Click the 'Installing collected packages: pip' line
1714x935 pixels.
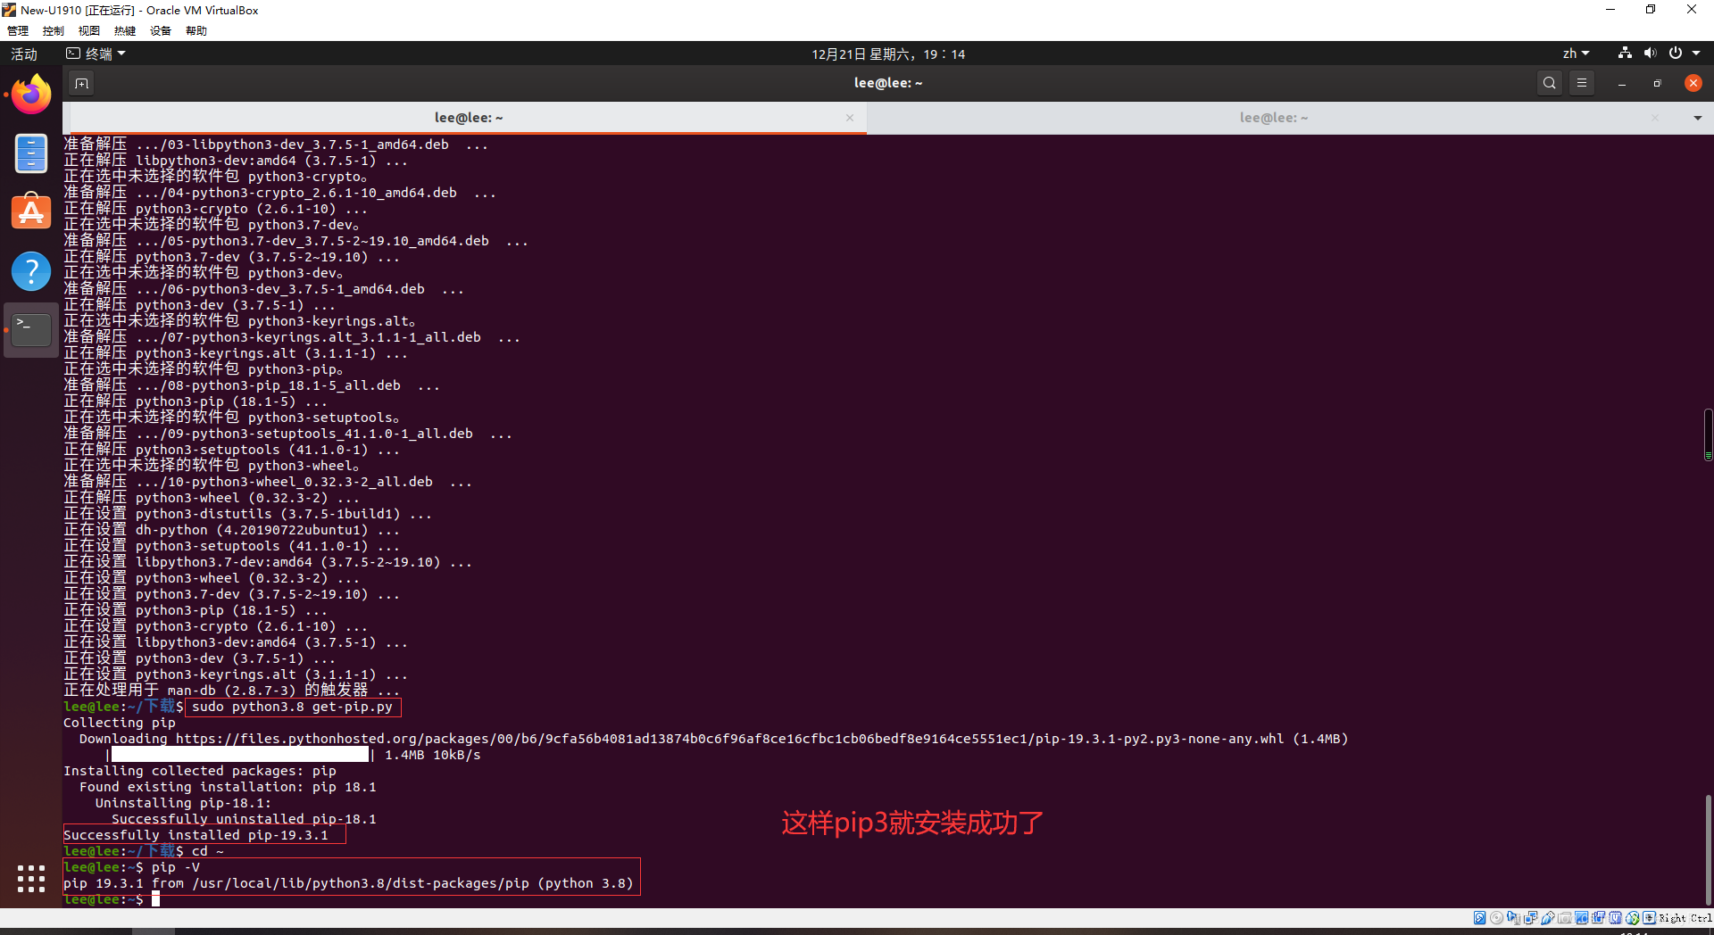(x=200, y=771)
